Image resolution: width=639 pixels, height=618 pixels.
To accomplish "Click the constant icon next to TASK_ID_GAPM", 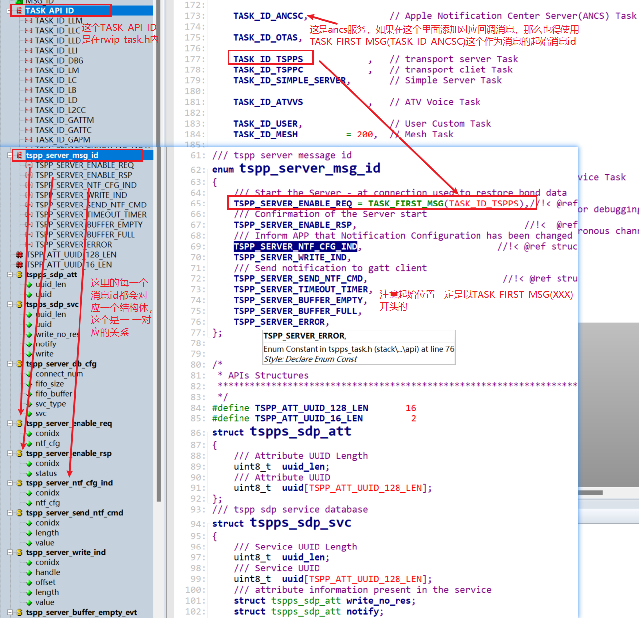I will point(28,140).
